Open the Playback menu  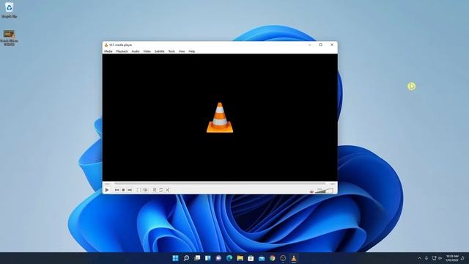(122, 51)
